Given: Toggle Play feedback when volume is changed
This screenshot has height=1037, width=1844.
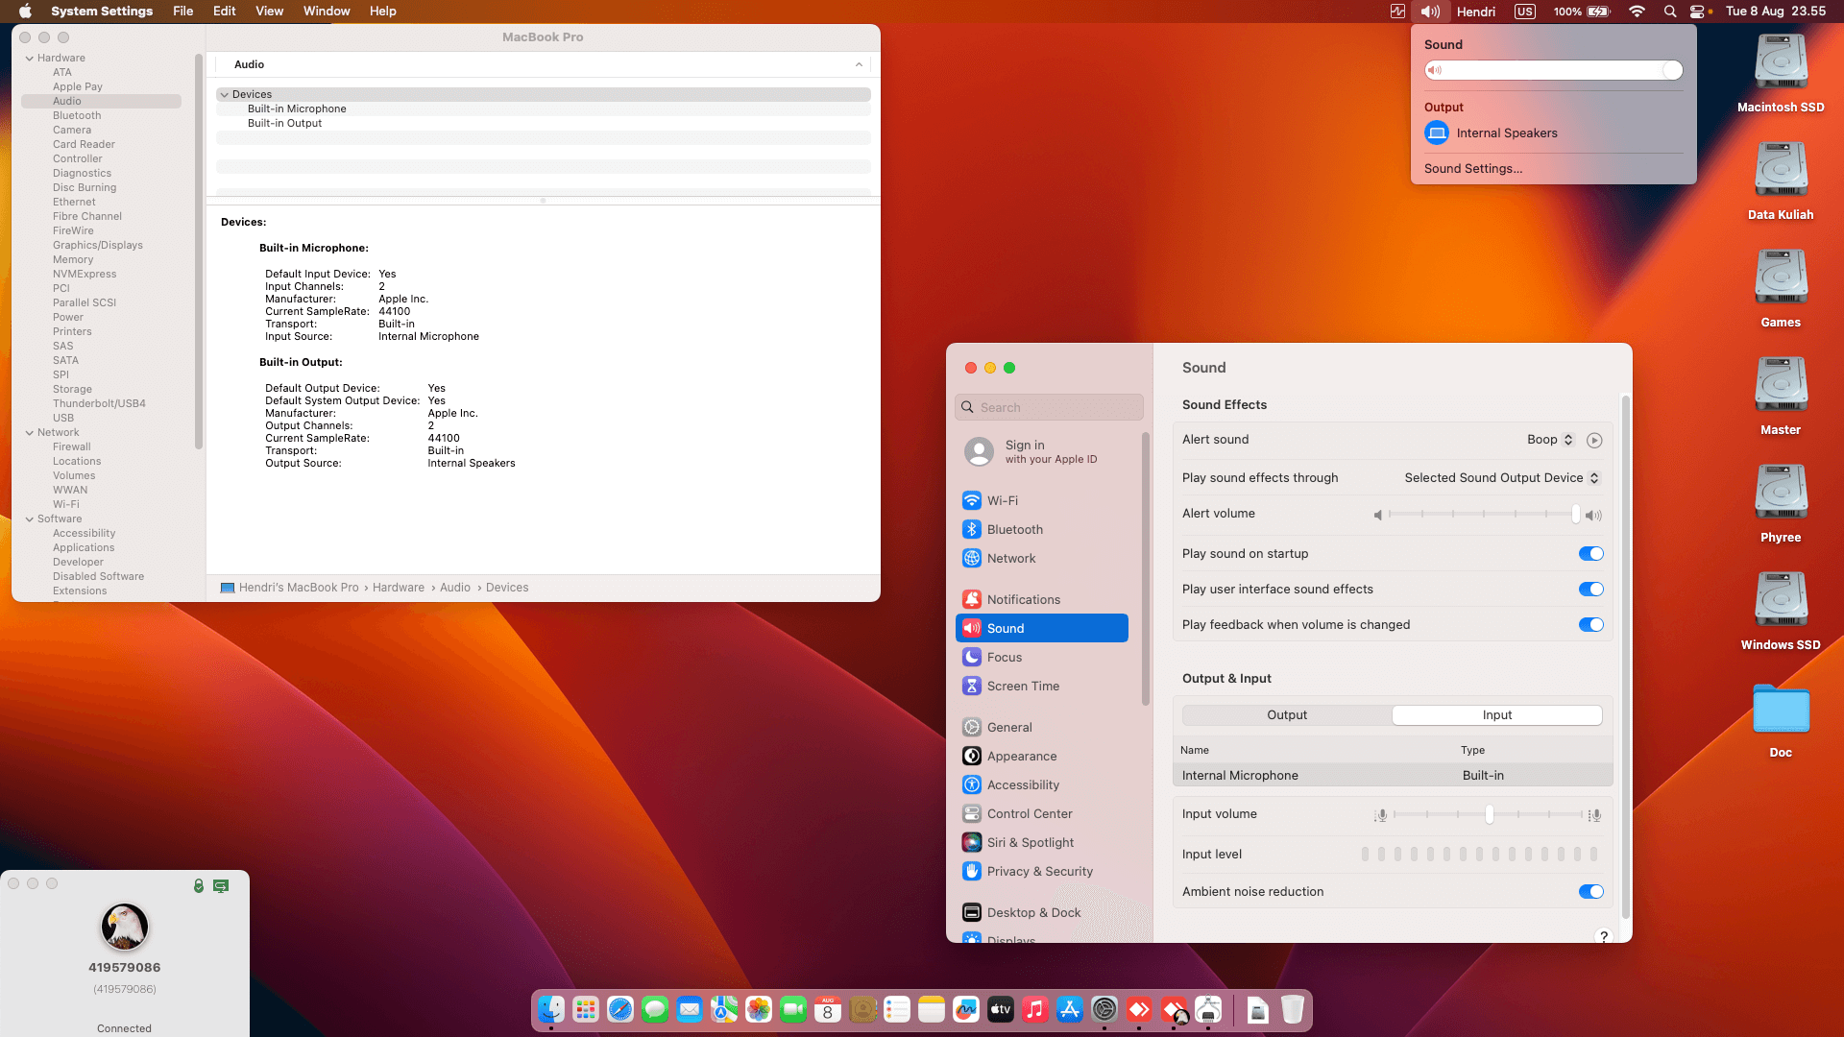Looking at the screenshot, I should [x=1591, y=625].
